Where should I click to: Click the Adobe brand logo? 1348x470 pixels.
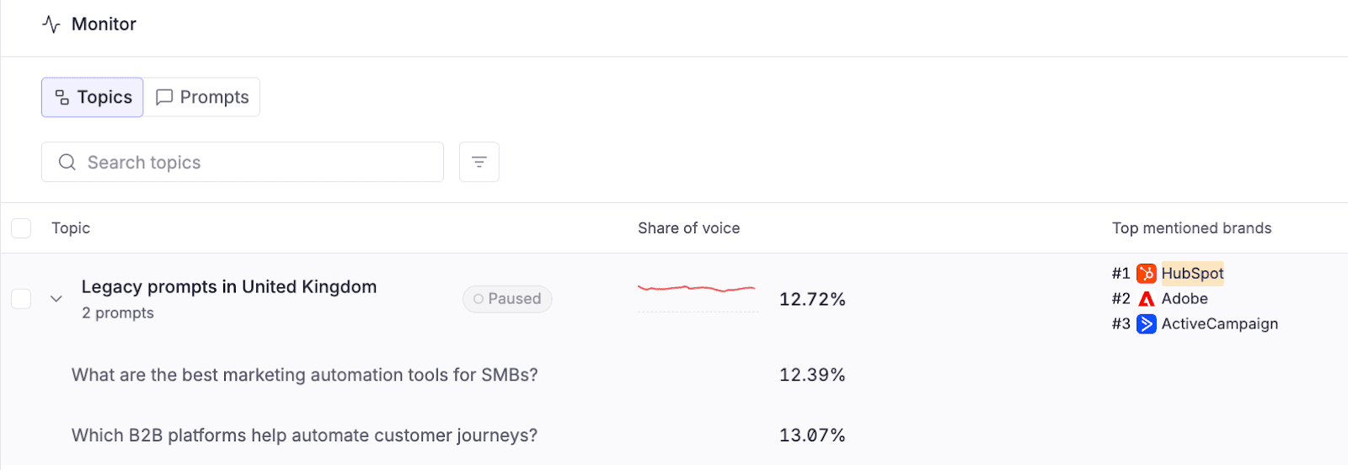[x=1146, y=299]
